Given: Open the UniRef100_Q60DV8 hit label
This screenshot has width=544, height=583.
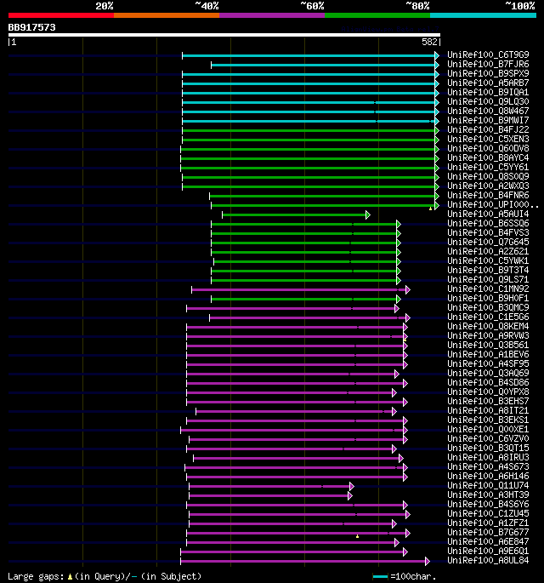Looking at the screenshot, I should tap(488, 148).
